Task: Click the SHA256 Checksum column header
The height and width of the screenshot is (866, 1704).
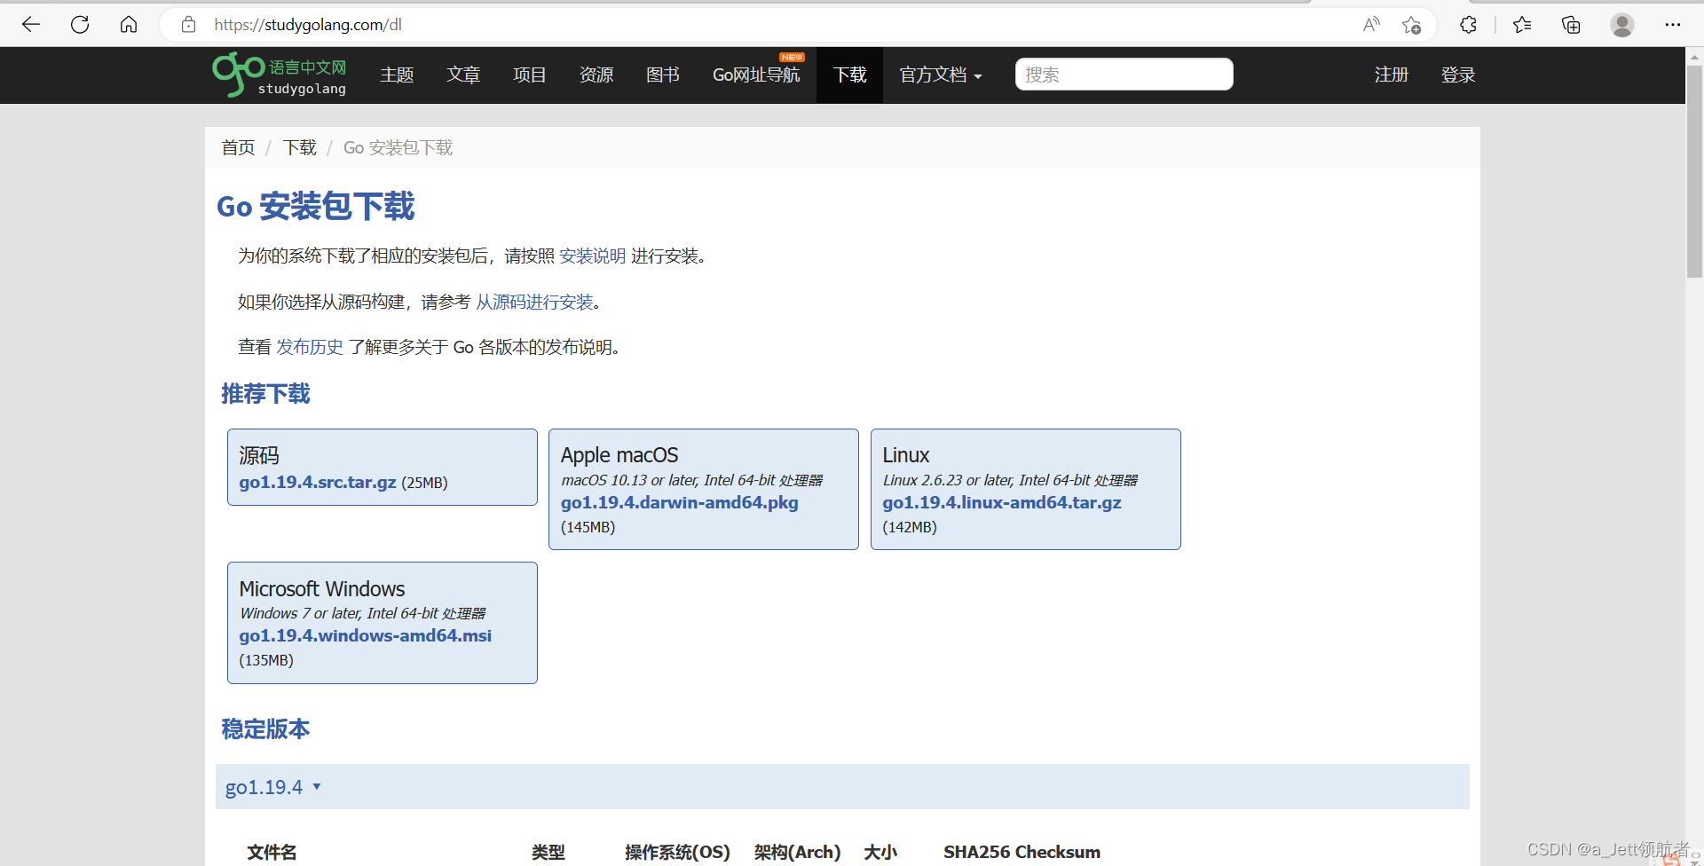Action: 1022,852
